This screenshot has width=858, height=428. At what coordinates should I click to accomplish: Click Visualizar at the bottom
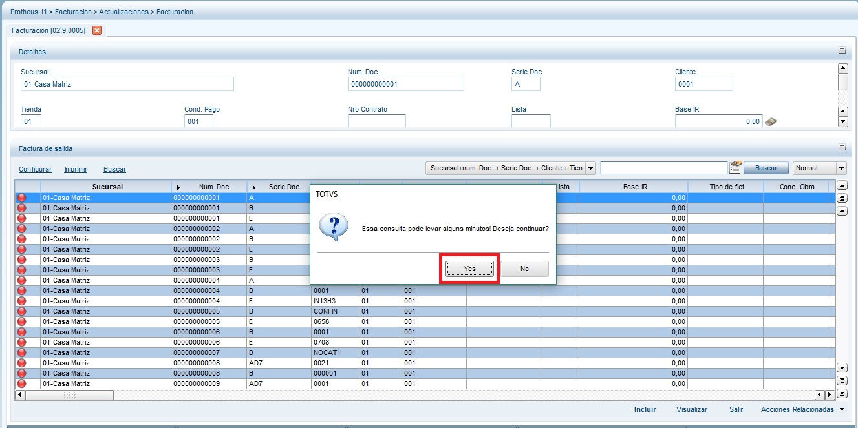click(x=692, y=409)
